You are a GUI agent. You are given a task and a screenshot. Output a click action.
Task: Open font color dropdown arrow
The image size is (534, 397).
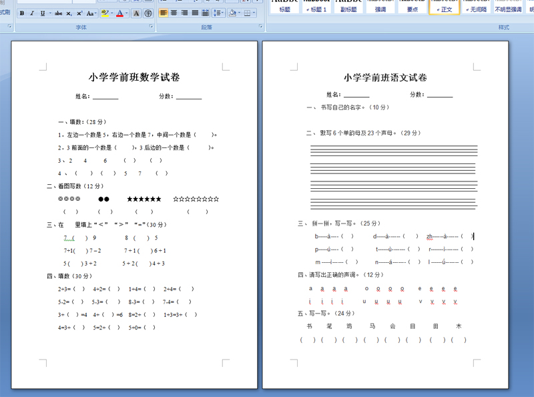pos(126,13)
